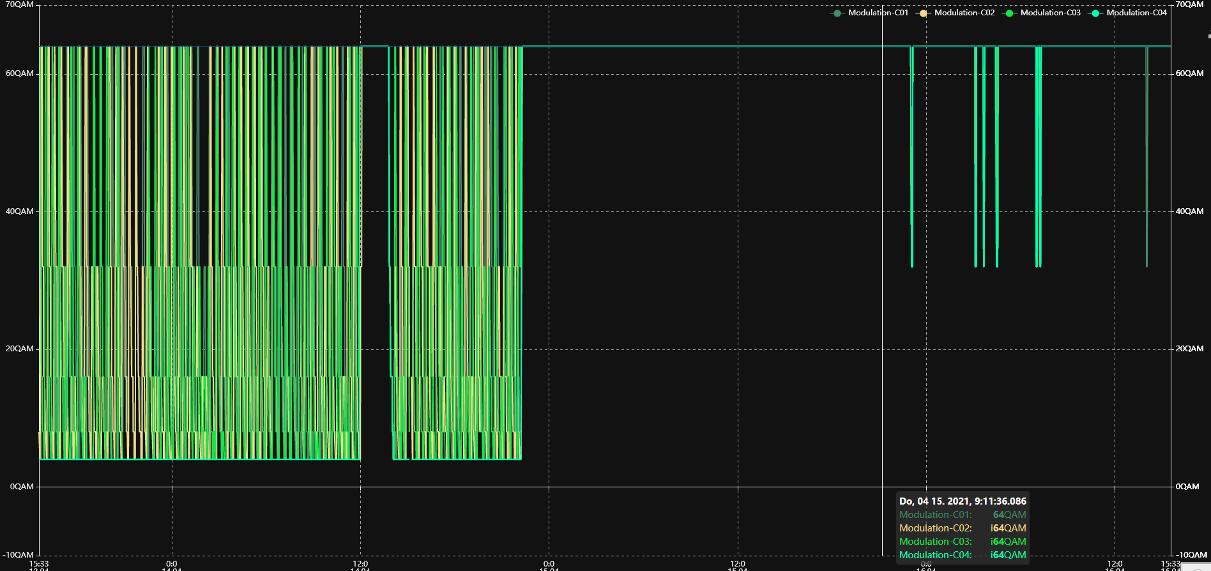Disable Modulation-C04 series via legend label
The width and height of the screenshot is (1211, 571).
coord(1136,13)
